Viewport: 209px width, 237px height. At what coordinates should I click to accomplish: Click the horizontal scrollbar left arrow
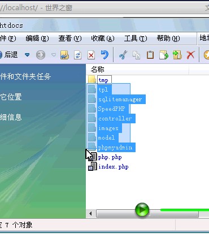tap(90, 214)
